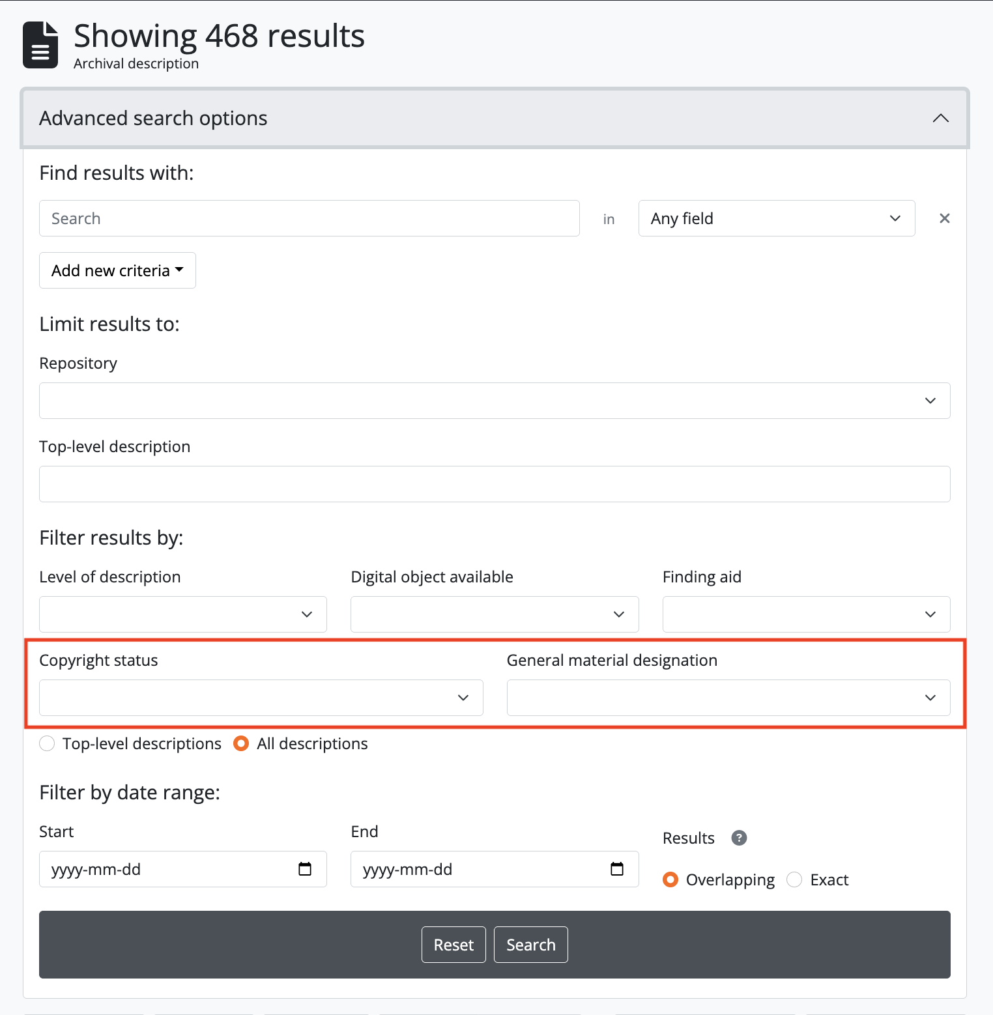
Task: Open Level of description dropdown
Action: click(x=182, y=614)
